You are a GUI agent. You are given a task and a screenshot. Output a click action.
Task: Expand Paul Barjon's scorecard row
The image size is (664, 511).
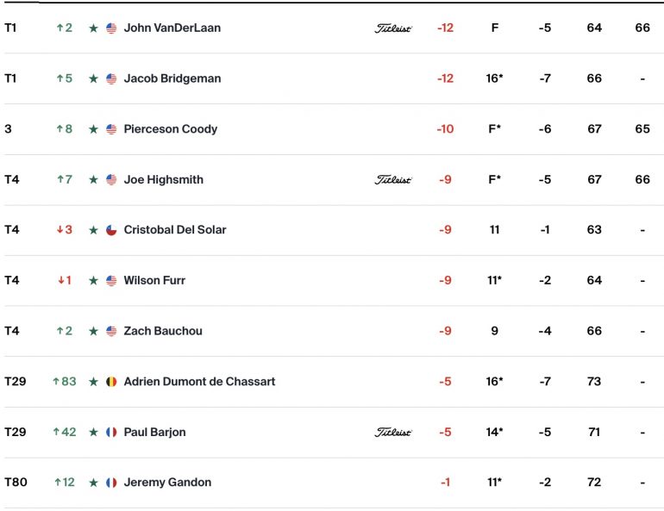click(x=332, y=433)
